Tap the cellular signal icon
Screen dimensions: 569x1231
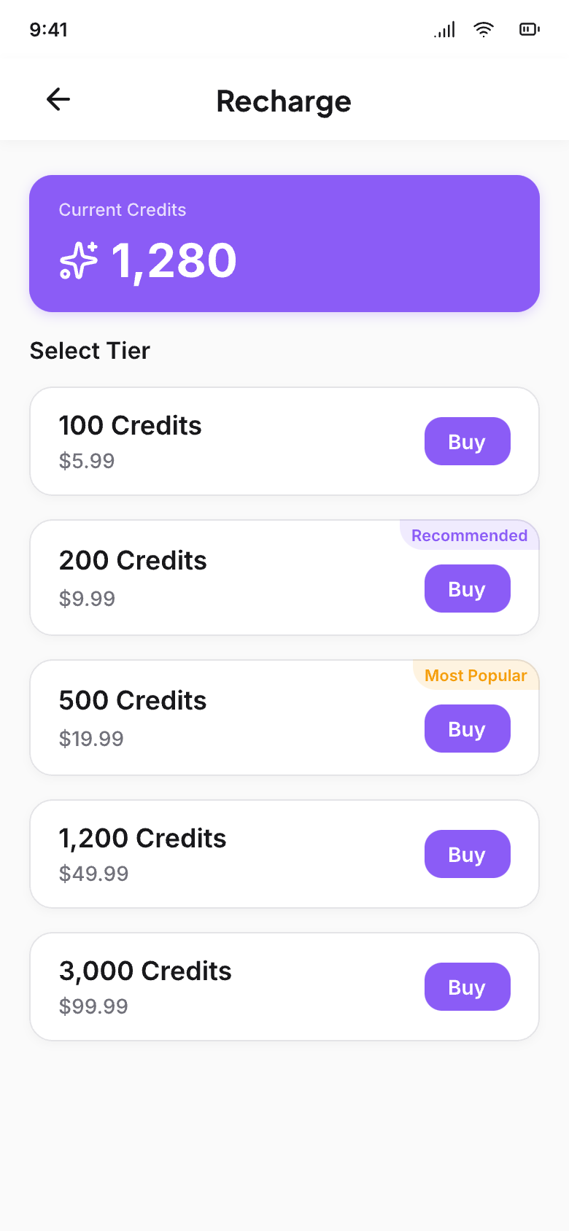click(x=444, y=29)
